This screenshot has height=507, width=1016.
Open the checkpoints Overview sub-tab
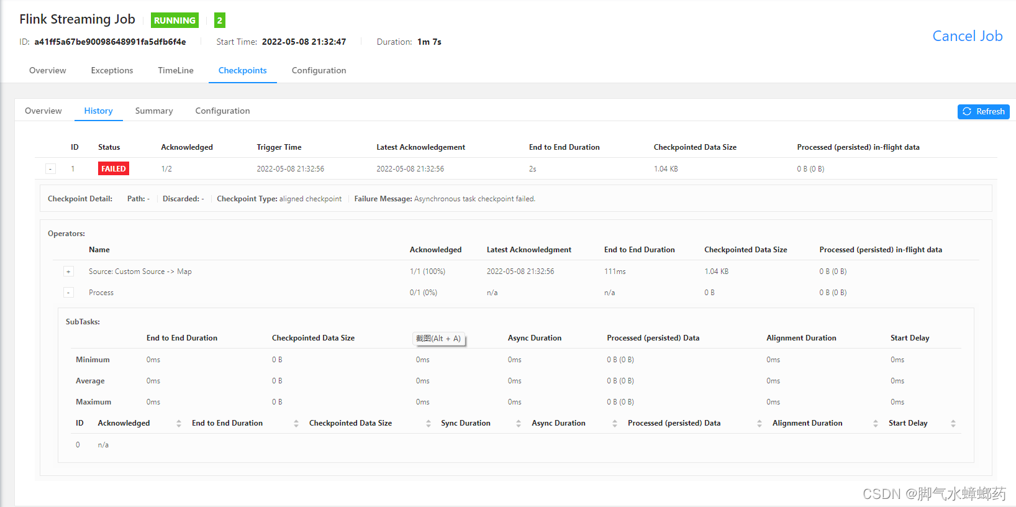[x=43, y=111]
